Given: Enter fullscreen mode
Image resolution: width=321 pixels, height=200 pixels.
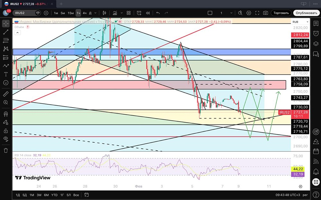Looking at the screenshot, I should click(257, 13).
